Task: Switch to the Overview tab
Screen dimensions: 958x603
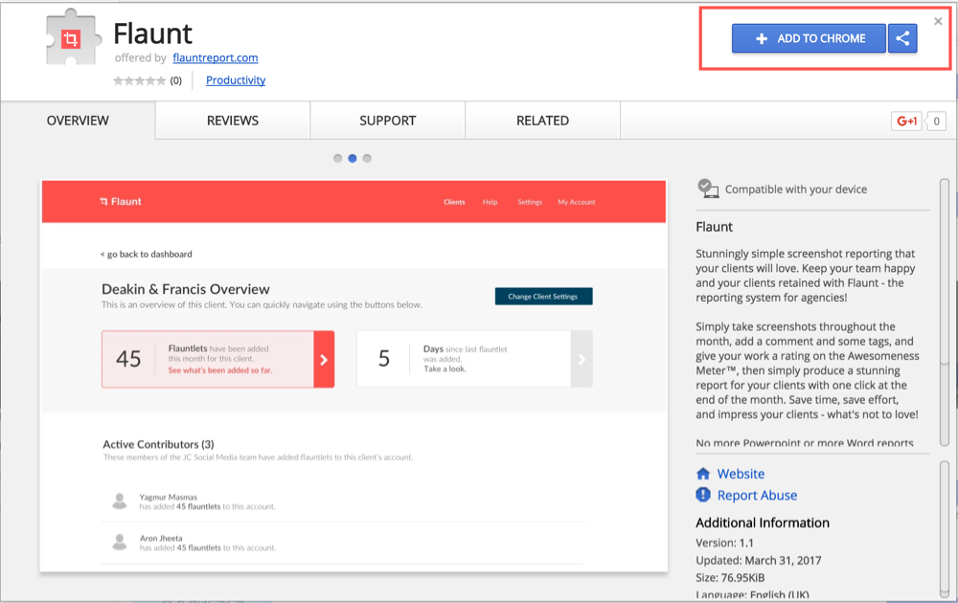Action: (78, 121)
